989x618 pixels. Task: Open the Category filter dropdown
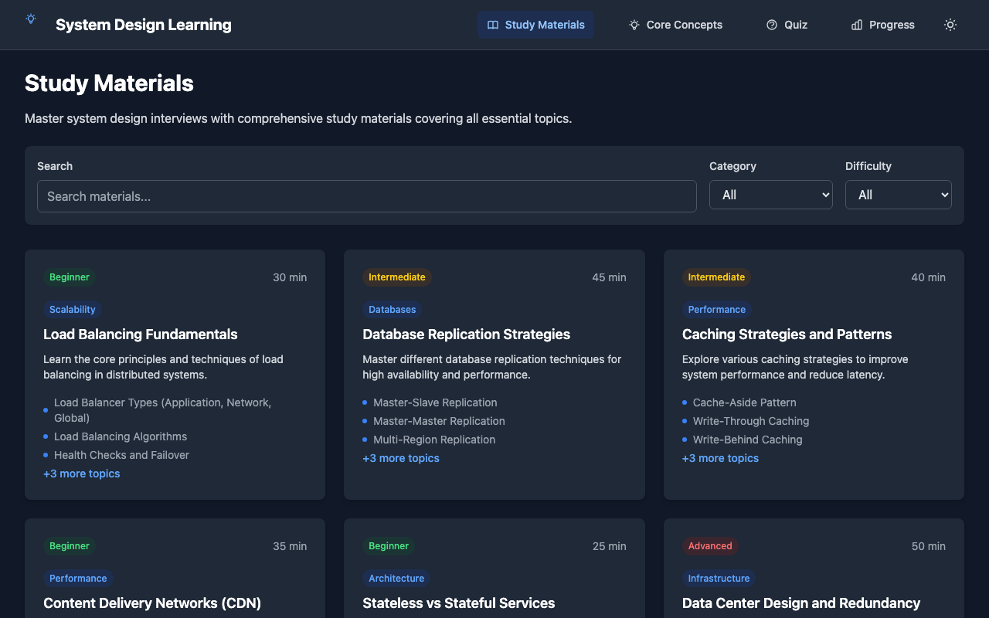pos(770,195)
